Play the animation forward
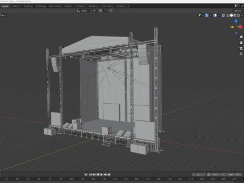Viewport: 244px width, 183px height. (101, 174)
